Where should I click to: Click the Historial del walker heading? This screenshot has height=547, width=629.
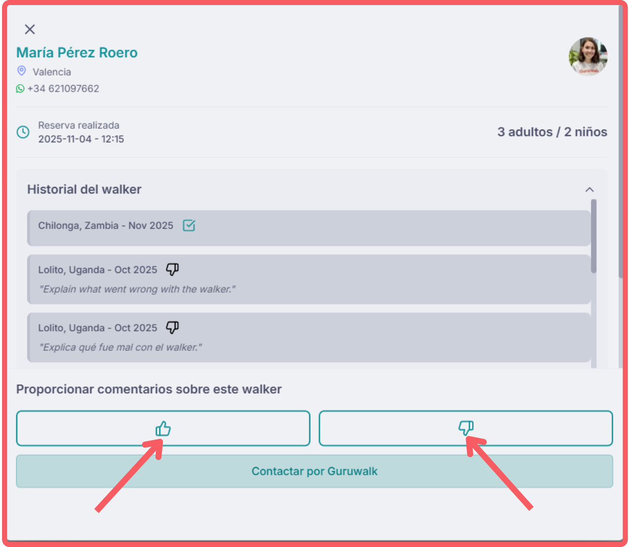click(85, 189)
